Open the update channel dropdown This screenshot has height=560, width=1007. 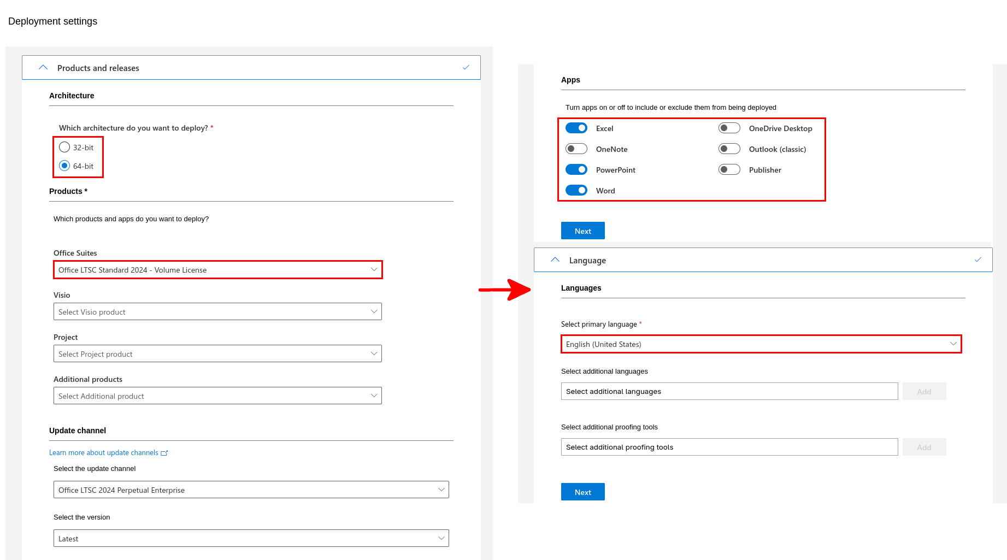tap(251, 490)
